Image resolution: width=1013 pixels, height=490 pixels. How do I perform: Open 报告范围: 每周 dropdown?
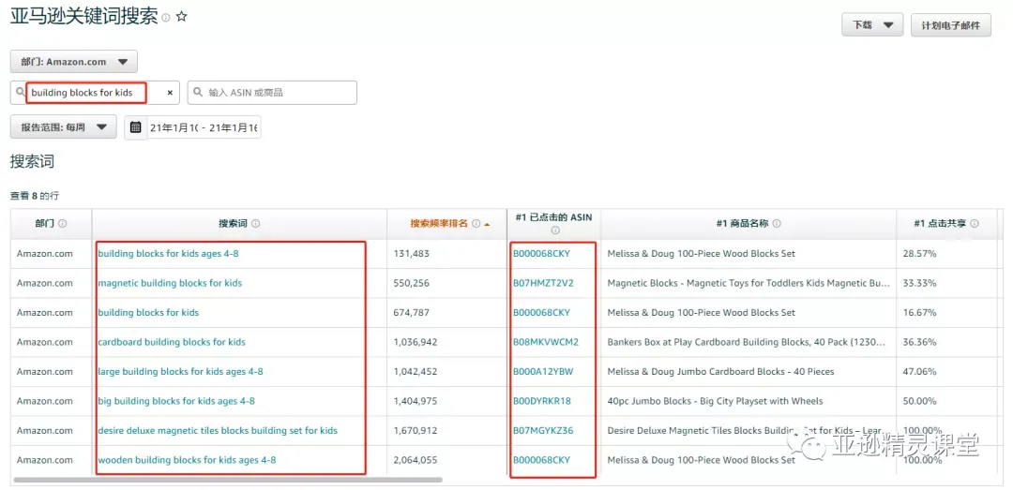64,127
